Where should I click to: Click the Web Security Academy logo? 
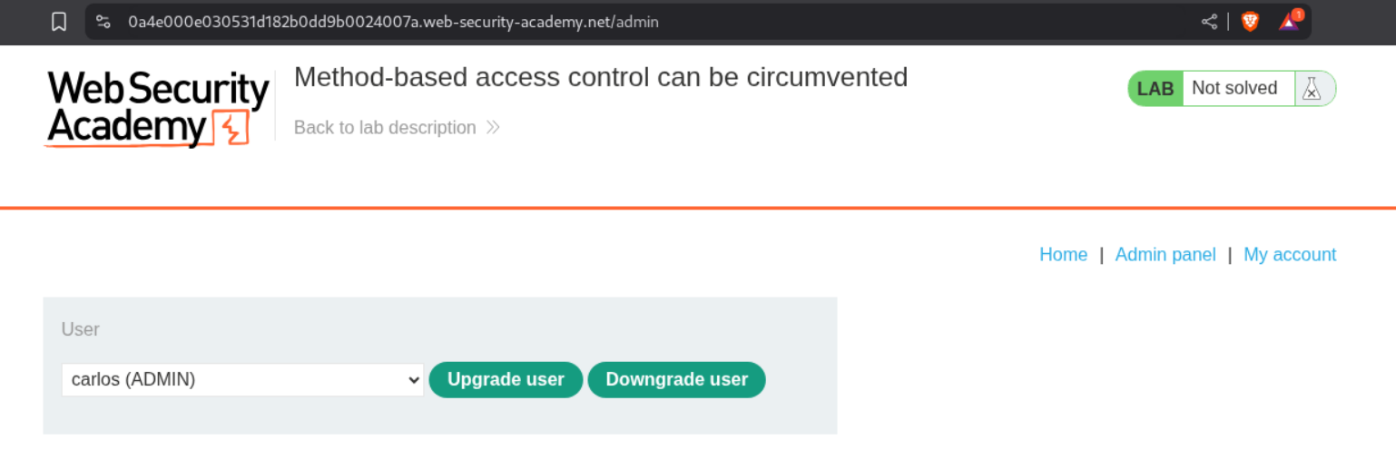tap(158, 109)
